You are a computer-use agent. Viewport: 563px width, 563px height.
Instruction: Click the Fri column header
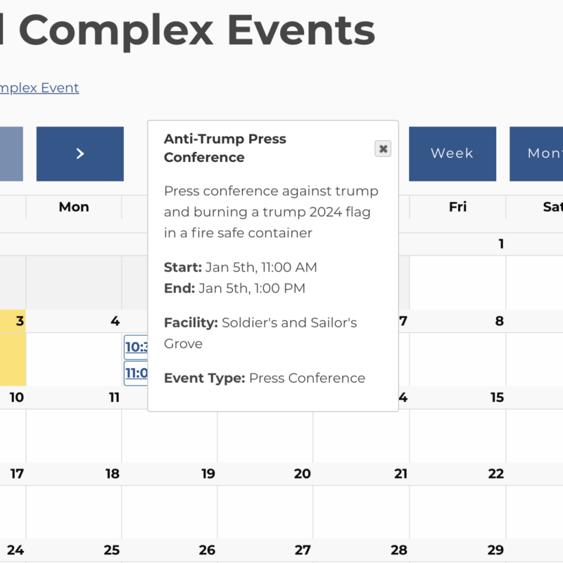(457, 207)
